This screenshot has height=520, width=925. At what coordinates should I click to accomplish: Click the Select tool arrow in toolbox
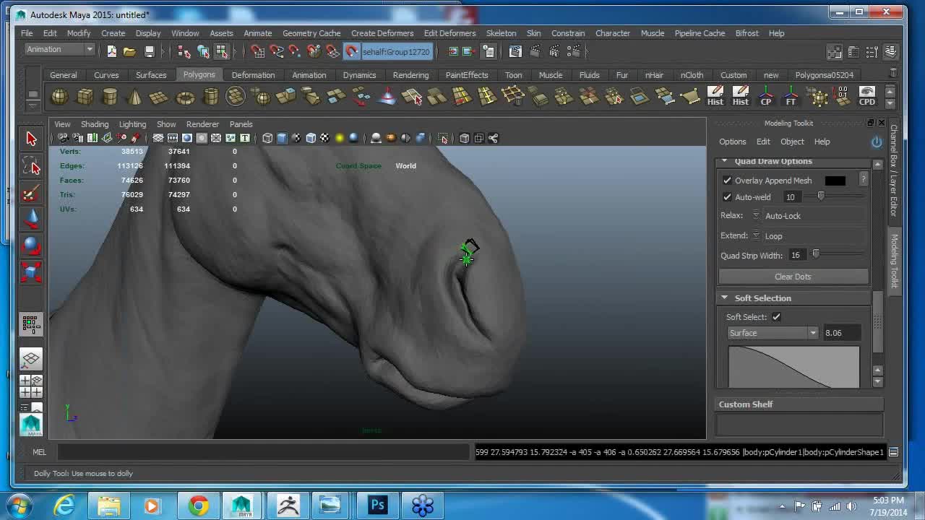pos(31,139)
